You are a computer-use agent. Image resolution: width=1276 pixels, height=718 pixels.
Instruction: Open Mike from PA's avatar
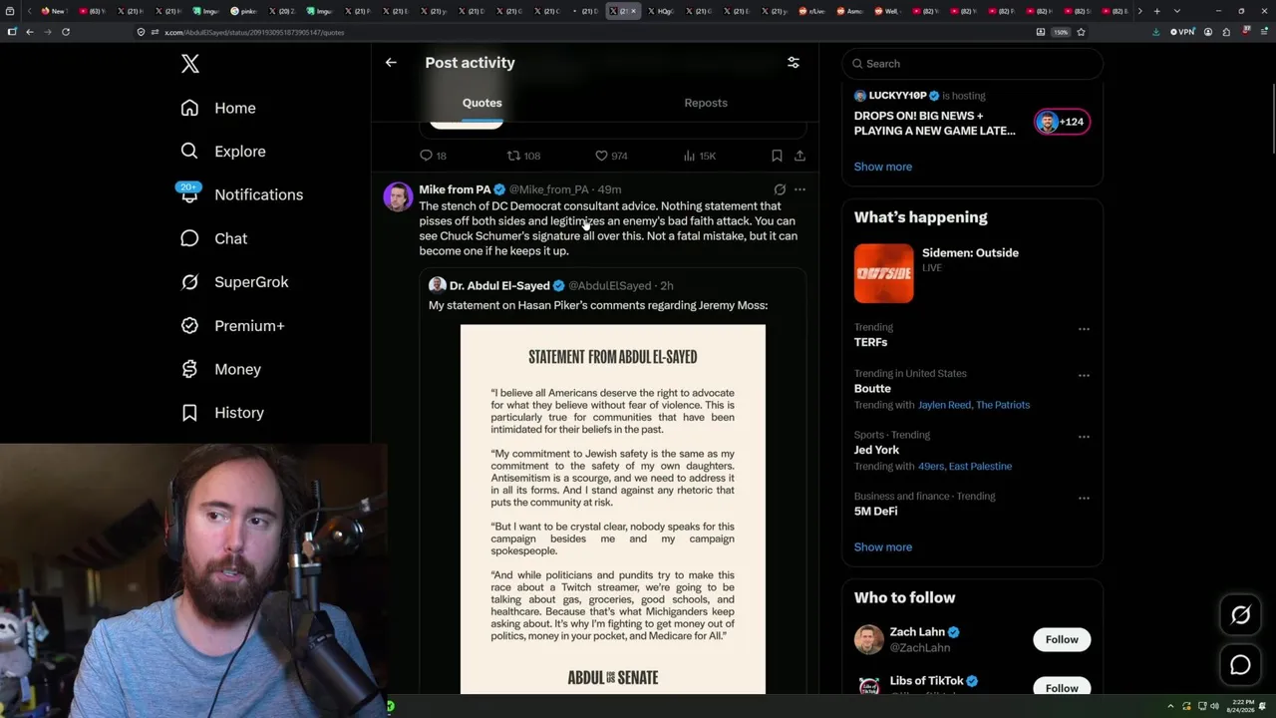(398, 196)
